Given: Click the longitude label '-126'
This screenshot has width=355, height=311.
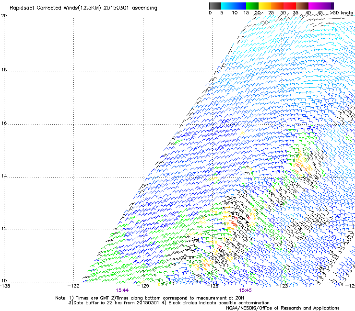Looking at the screenshot, I should click(213, 286).
